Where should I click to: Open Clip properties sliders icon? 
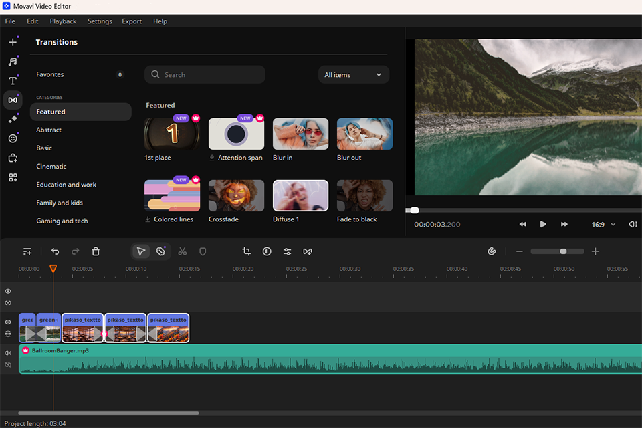288,251
